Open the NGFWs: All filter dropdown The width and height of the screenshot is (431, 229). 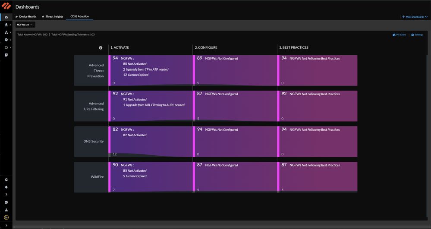click(x=24, y=25)
